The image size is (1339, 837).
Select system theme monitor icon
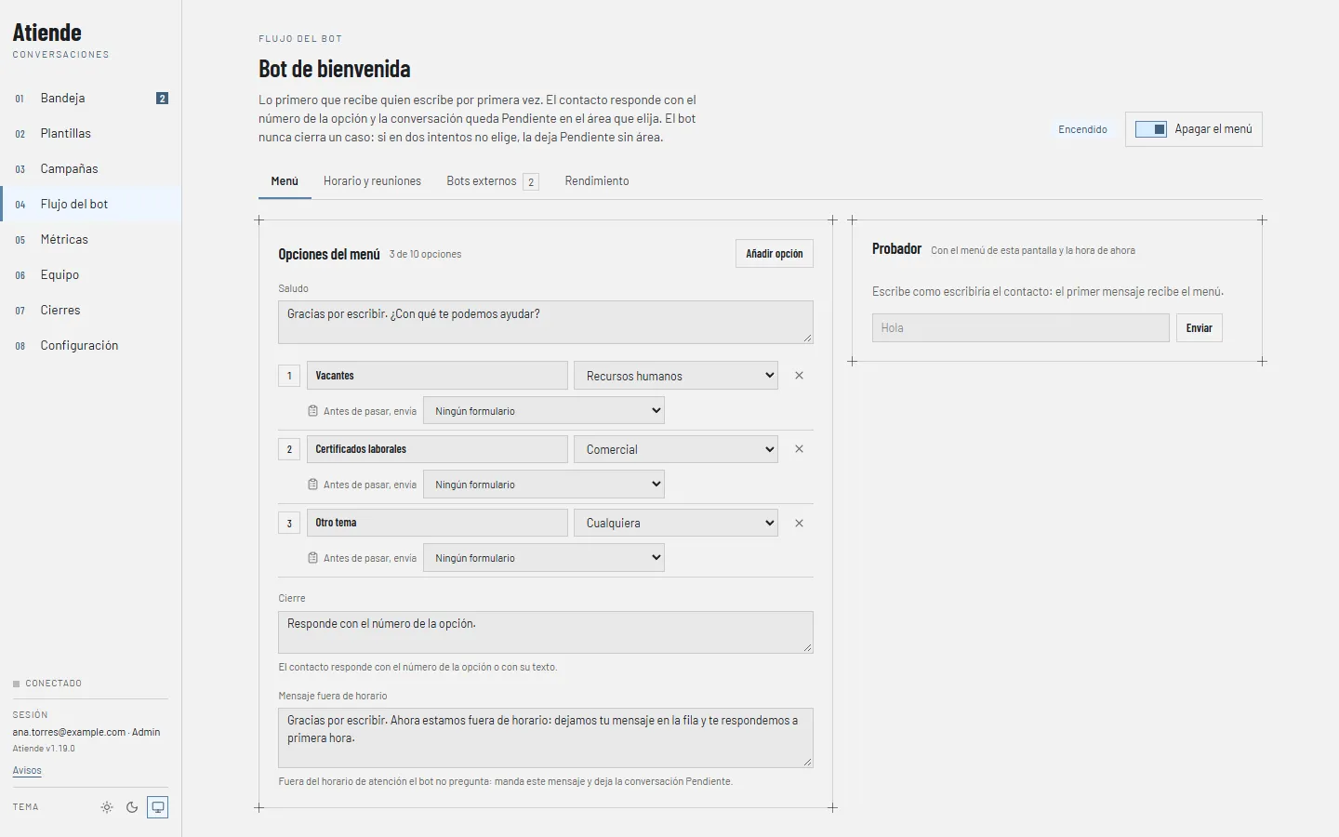[x=158, y=807]
